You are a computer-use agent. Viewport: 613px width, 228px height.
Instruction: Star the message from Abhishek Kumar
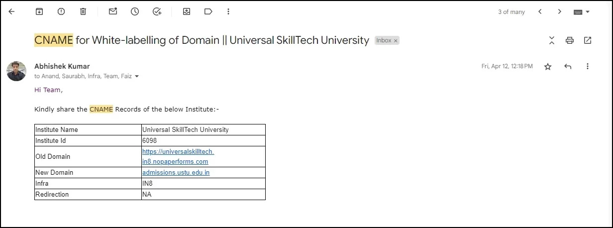click(548, 66)
